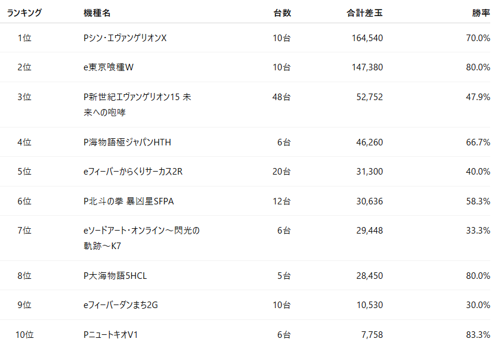
Task: Select P新世紀エヴァンゲリオン15 未来への咆哮 entry
Action: (137, 105)
